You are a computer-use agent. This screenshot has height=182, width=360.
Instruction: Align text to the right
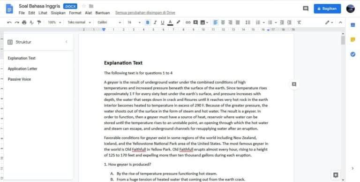(x=230, y=23)
